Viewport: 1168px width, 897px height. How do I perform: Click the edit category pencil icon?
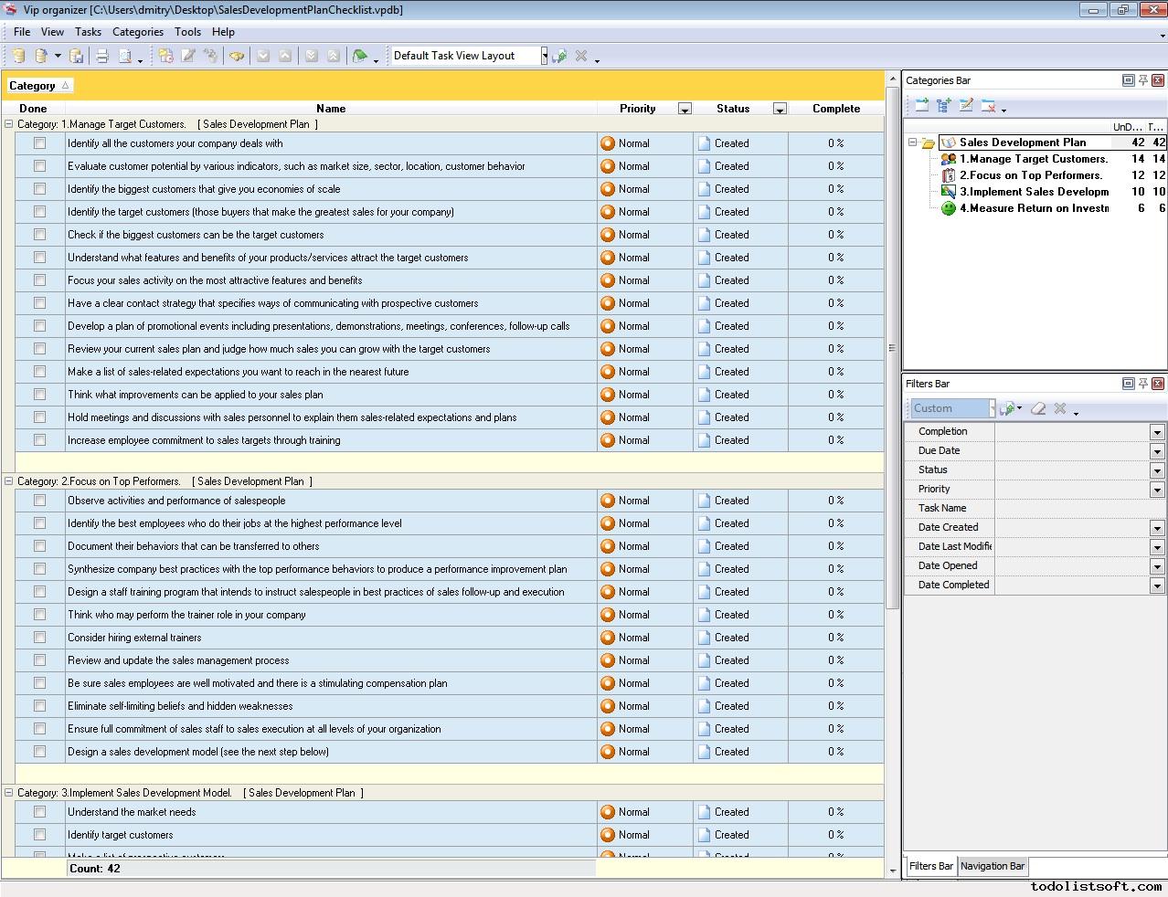[x=966, y=105]
